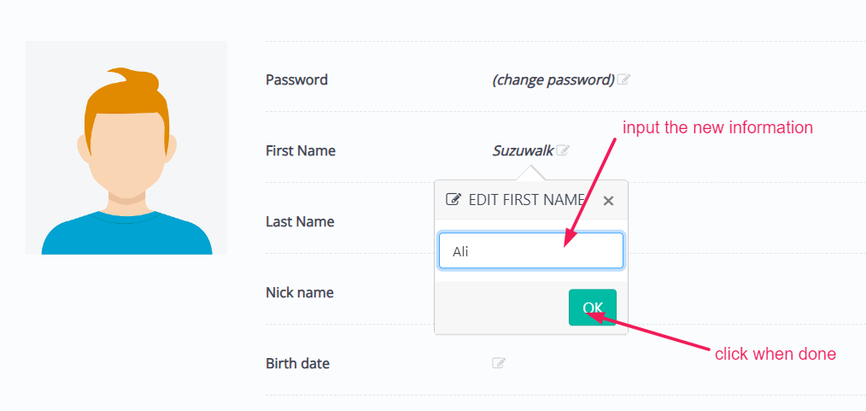Viewport: 866px width, 411px height.
Task: Click the First Name field label
Action: point(301,151)
